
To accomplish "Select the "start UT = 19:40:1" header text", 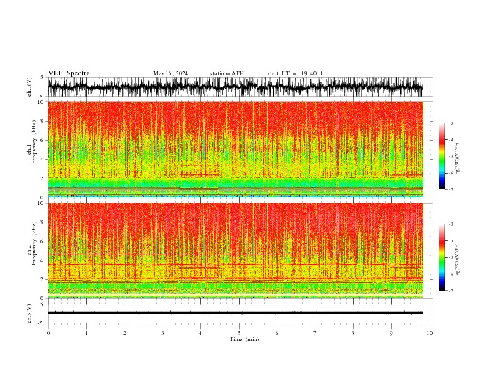I will [295, 73].
